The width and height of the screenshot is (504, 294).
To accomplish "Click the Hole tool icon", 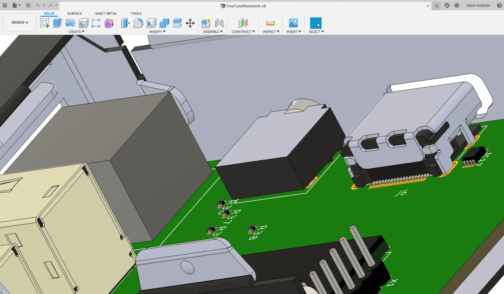I will point(83,23).
